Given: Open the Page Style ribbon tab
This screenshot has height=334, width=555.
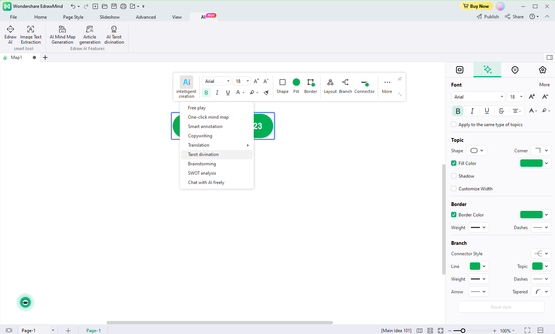Looking at the screenshot, I should click(73, 17).
